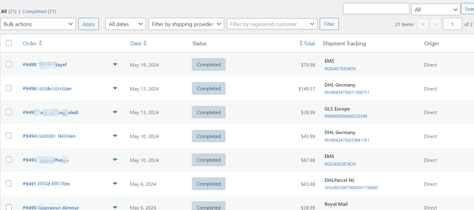Preview order #9498 with the eye icon
The height and width of the screenshot is (210, 474).
click(x=115, y=64)
